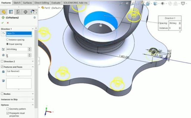Uncheck Propagate visual properties
This screenshot has height=118, width=191.
tap(8, 113)
